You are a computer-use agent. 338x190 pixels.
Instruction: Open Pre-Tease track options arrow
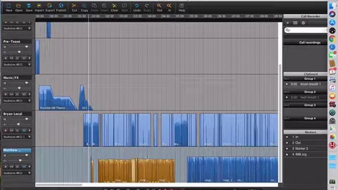30,58
